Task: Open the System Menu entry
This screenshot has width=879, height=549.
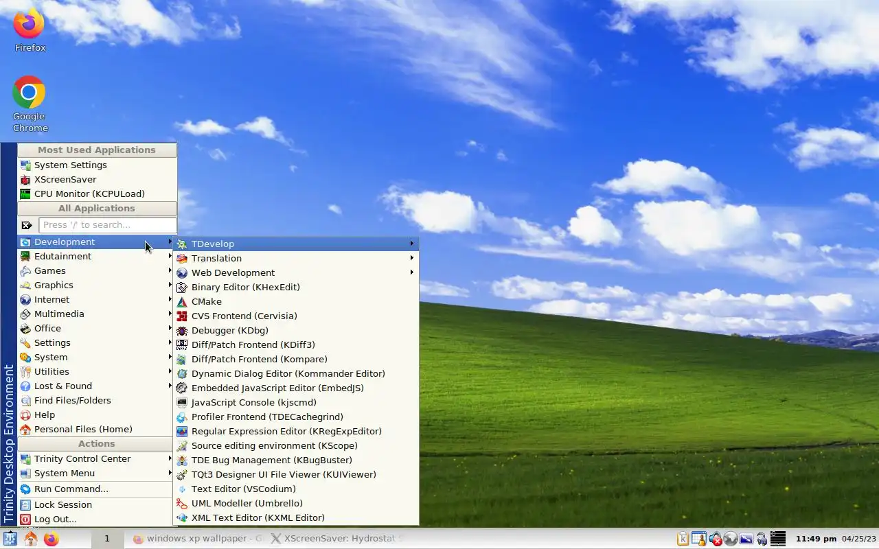Action: click(x=95, y=473)
